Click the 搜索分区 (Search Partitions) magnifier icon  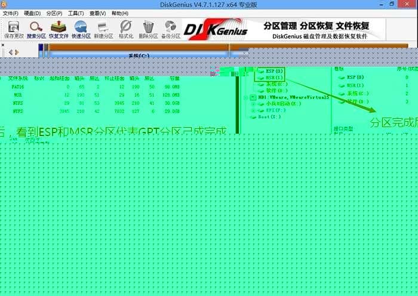[x=36, y=30]
